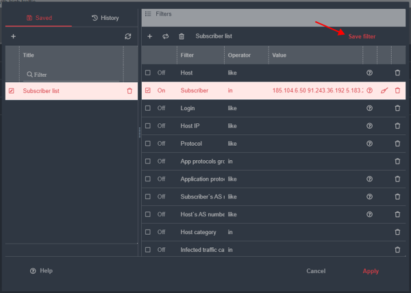Image resolution: width=411 pixels, height=293 pixels.
Task: Switch to the History tab
Action: (105, 18)
